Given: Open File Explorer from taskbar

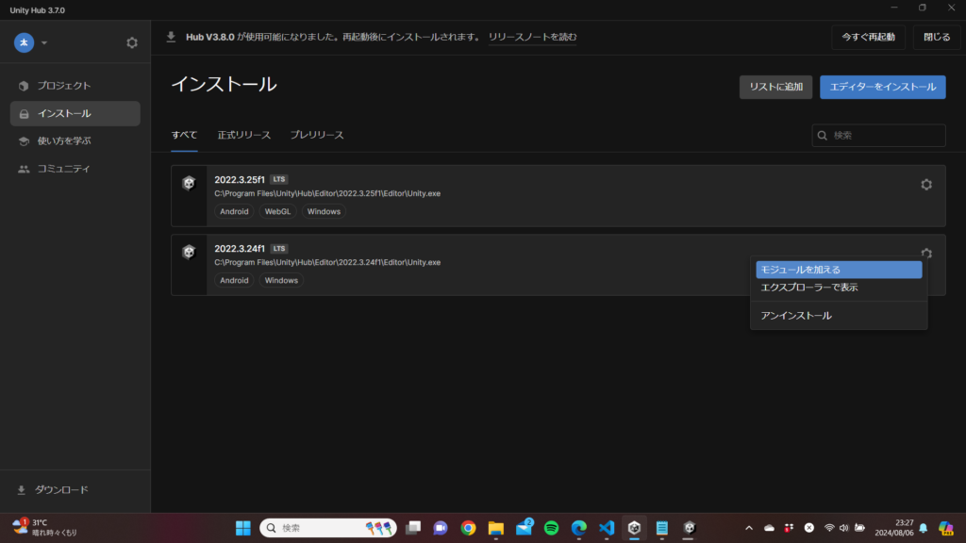Looking at the screenshot, I should (x=496, y=528).
